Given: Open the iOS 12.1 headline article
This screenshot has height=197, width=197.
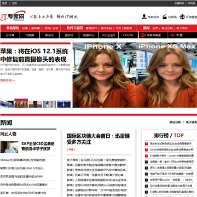Looking at the screenshot, I should (34, 55).
